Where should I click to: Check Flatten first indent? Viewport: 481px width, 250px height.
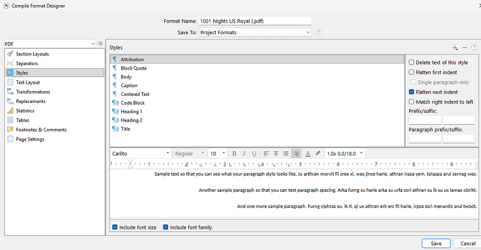coord(411,72)
